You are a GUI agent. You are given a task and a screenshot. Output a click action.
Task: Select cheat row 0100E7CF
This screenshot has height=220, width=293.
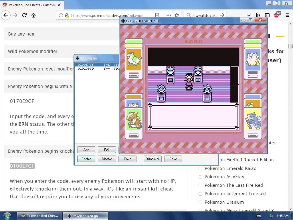coord(97,64)
